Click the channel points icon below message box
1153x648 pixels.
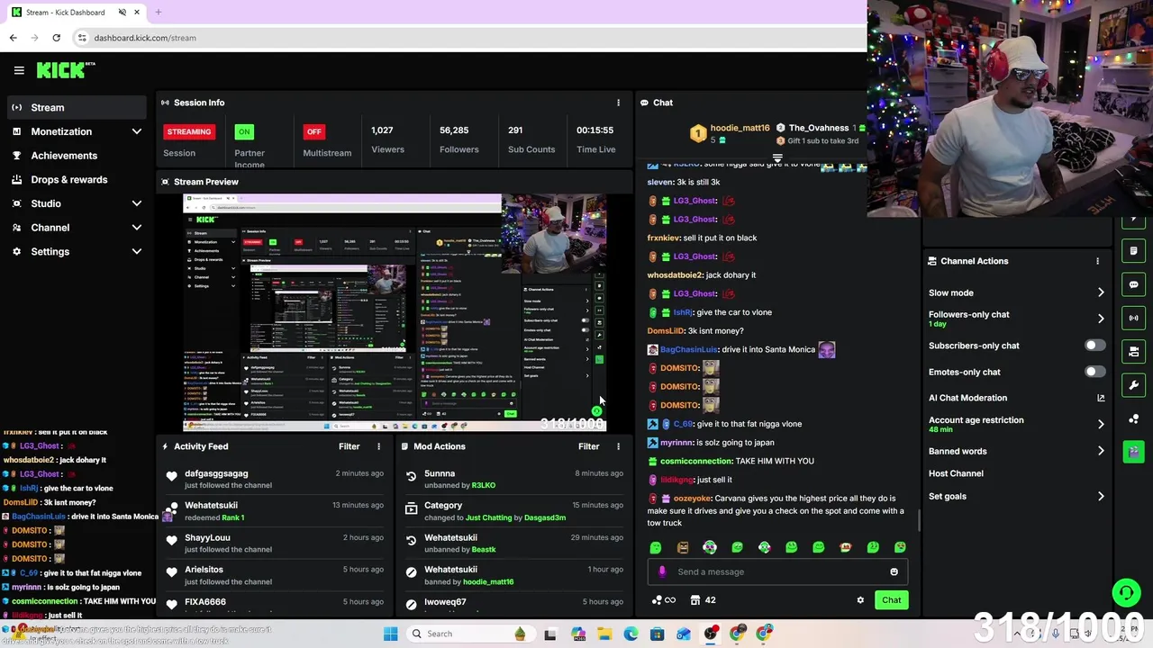click(663, 600)
